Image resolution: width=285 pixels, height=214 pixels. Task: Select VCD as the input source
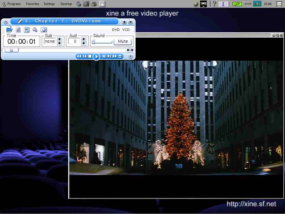126,30
